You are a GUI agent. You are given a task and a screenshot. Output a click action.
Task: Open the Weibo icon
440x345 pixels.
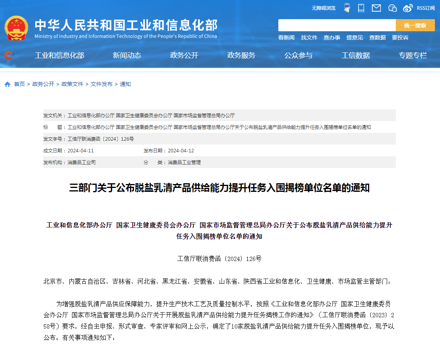point(408,8)
